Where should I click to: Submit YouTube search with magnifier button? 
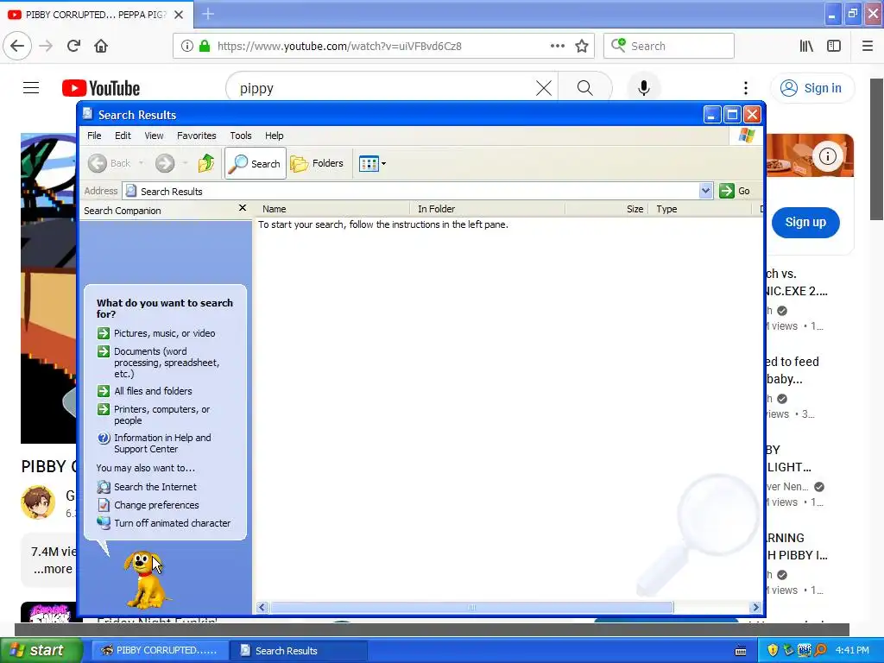click(584, 88)
